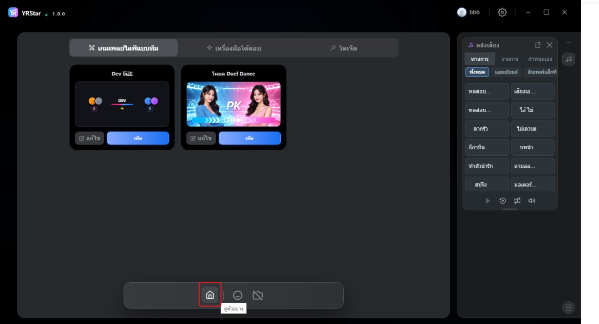
Task: Switch to เกมเพลย์ไลฟ์แบบทีม tab
Action: (x=124, y=48)
